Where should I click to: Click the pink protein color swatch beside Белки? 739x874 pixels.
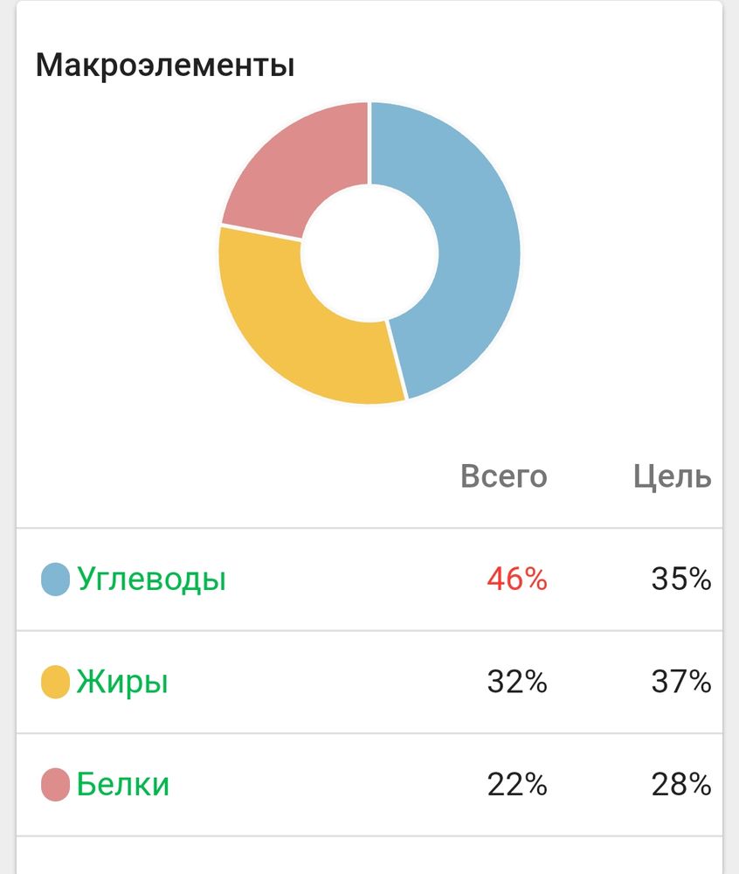tap(54, 783)
